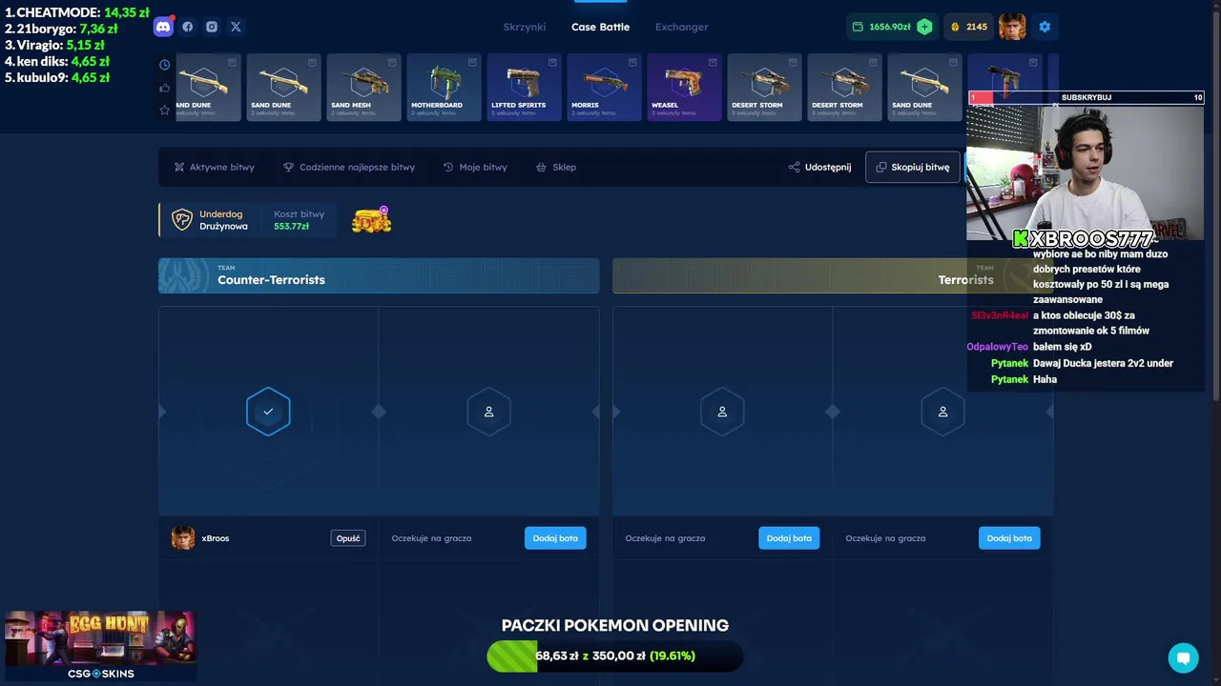Click leaderboard entry 3.Viragio: 5,15 zł
This screenshot has height=686, width=1221.
pos(54,45)
